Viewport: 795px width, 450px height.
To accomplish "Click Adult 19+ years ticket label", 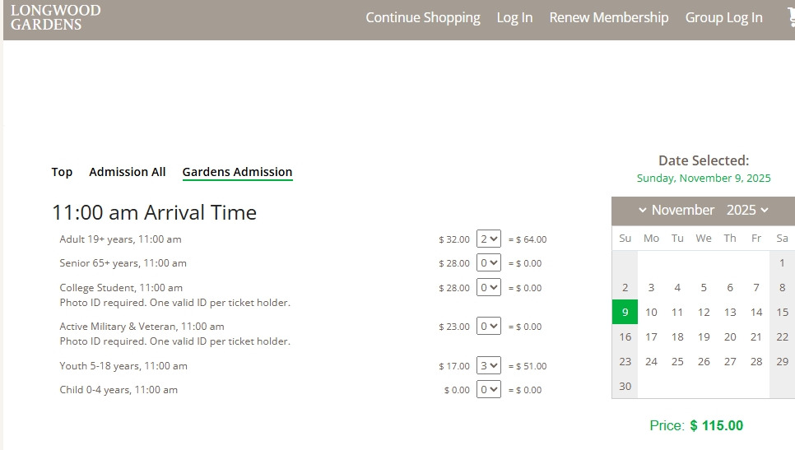I will pyautogui.click(x=120, y=239).
